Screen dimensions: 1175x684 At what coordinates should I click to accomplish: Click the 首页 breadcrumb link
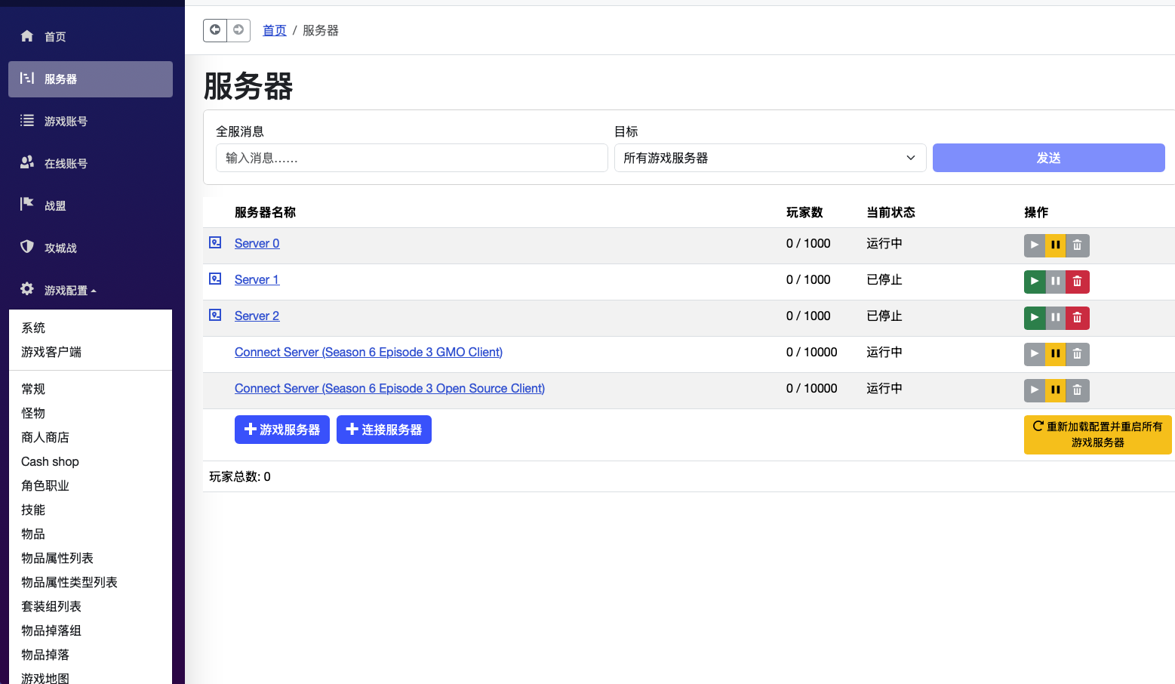(275, 30)
